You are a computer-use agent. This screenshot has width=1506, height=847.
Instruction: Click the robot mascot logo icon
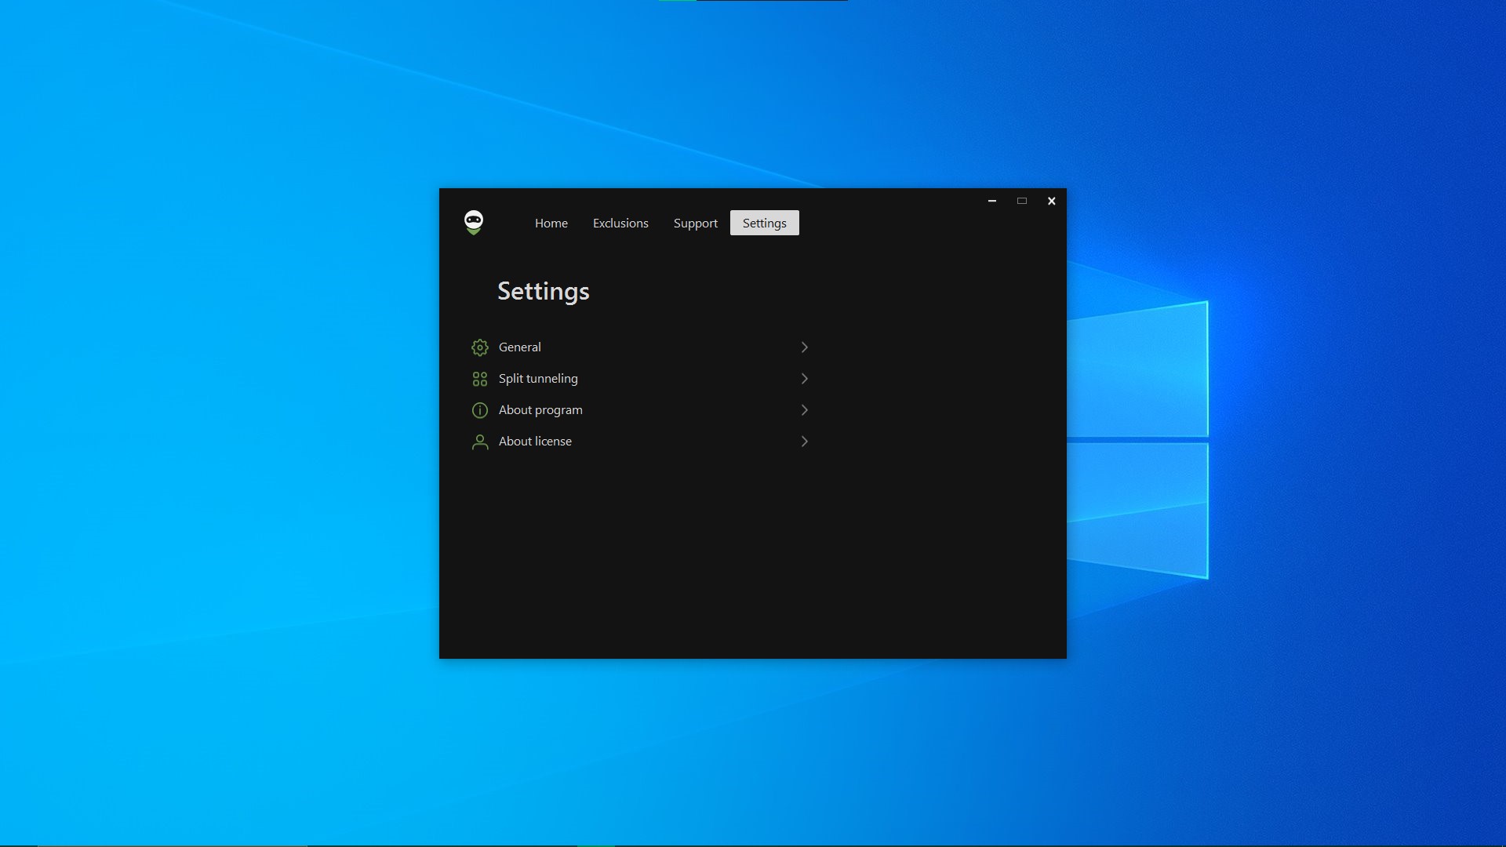coord(473,223)
